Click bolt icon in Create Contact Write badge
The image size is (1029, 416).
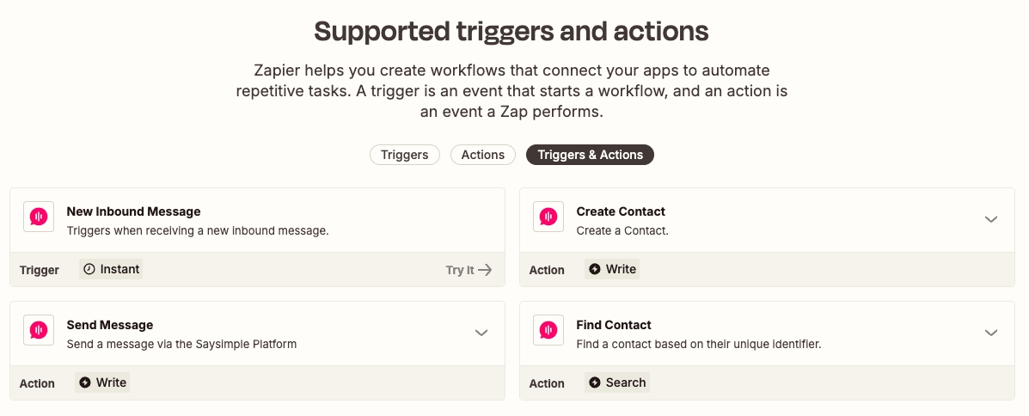pyautogui.click(x=595, y=269)
